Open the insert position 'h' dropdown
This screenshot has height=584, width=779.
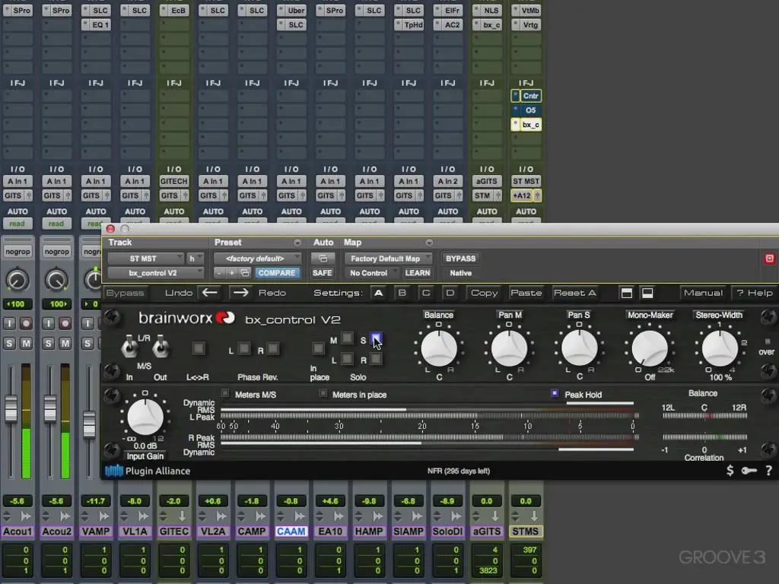click(x=195, y=259)
